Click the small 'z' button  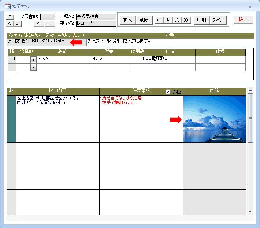[10, 17]
